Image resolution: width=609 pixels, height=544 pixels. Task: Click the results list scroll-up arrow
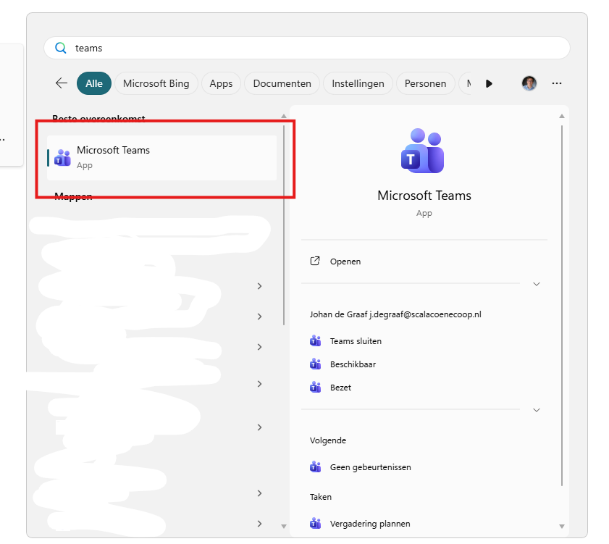point(284,116)
